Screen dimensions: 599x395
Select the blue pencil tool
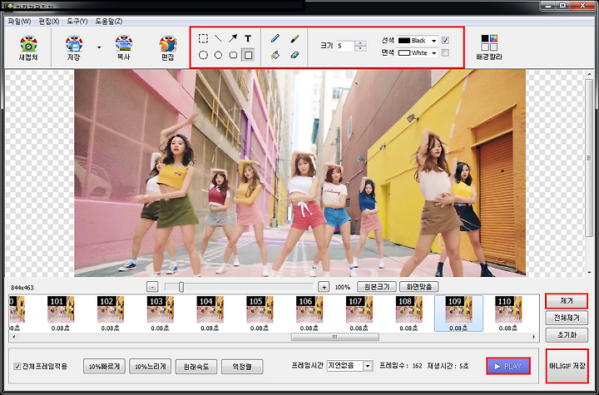[x=275, y=38]
